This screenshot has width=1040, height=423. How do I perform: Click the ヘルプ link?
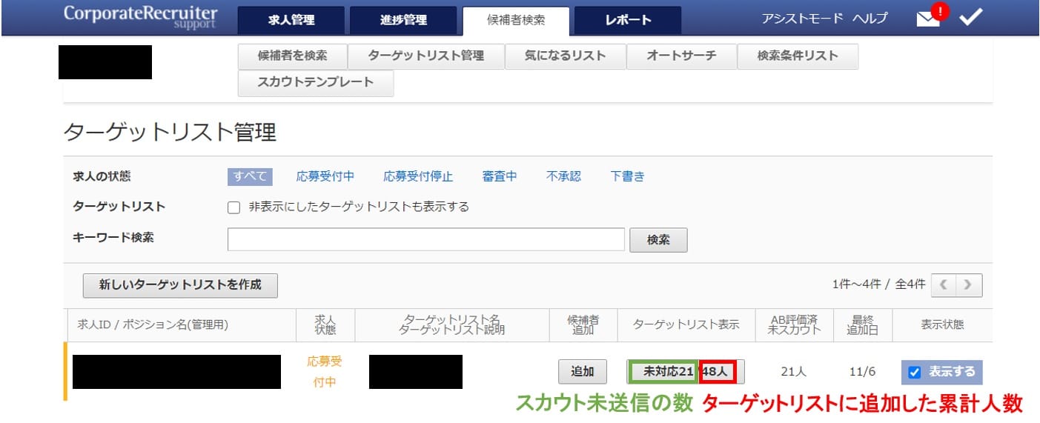coord(869,19)
